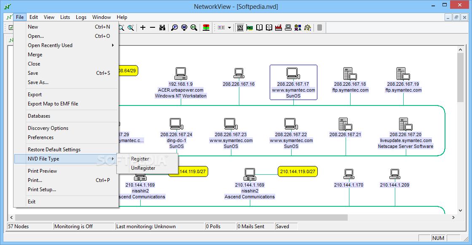The image size is (472, 245).
Task: Click the magnifier M toolbar icon
Action: click(194, 28)
